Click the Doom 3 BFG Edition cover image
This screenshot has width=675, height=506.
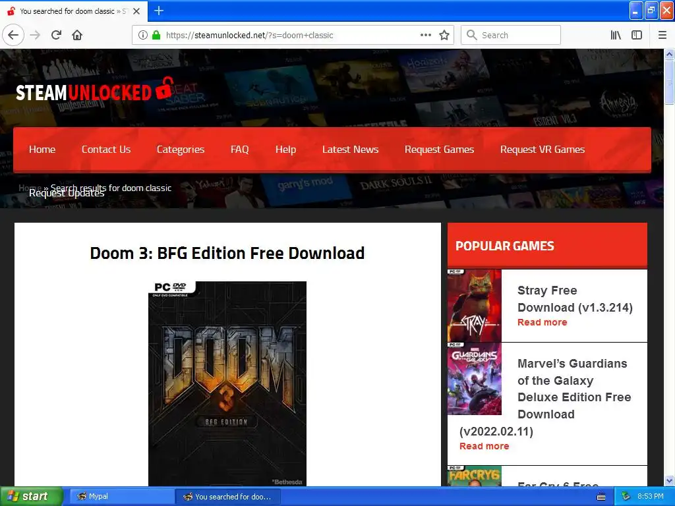(227, 384)
